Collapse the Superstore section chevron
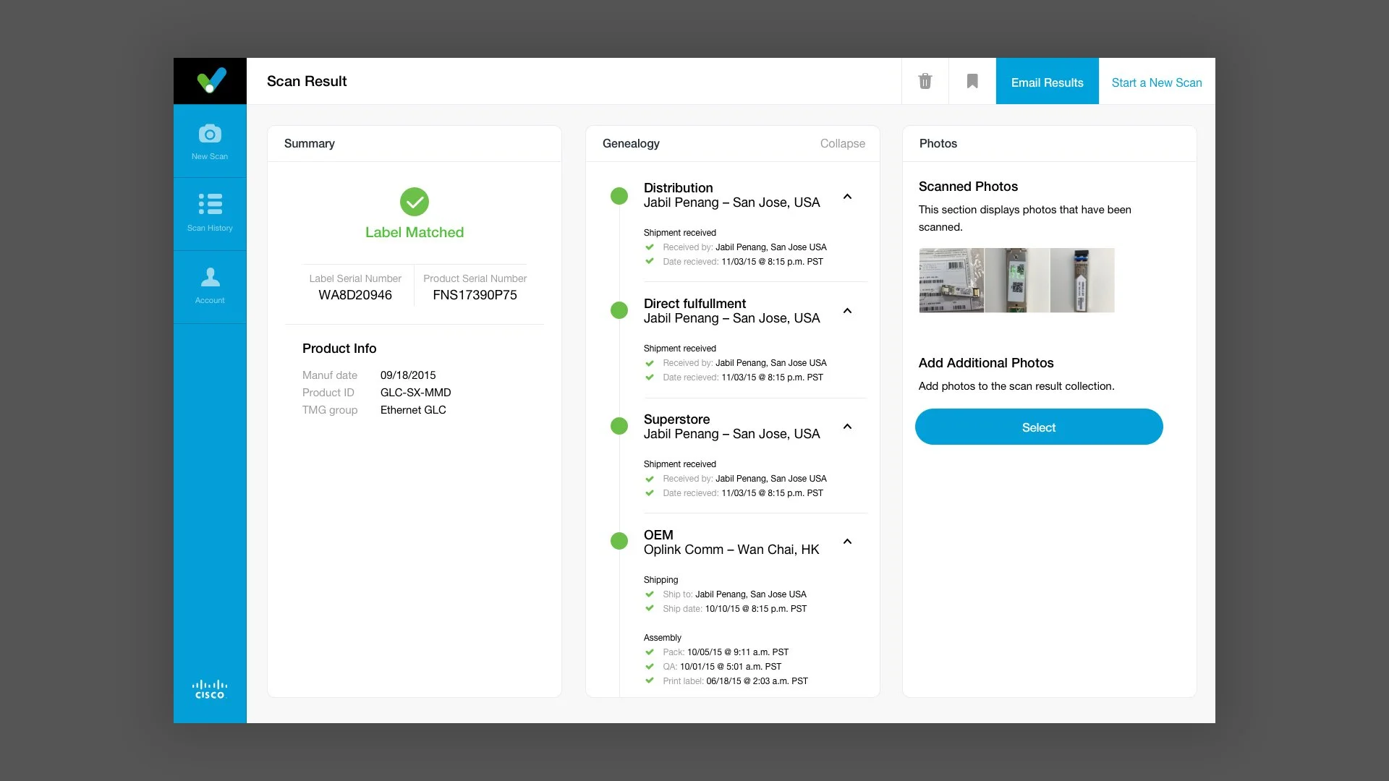 coord(847,427)
